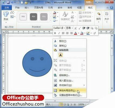The height and width of the screenshot is (108, 115).
Task: Expand the quick access toolbar customize arrow
Action: [x=30, y=3]
